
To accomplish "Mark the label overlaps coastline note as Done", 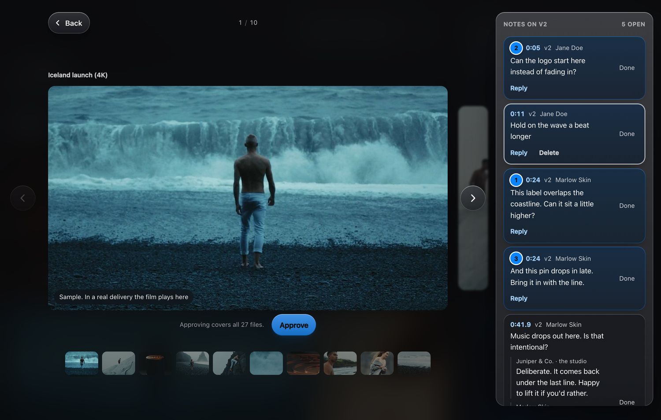I will [627, 206].
